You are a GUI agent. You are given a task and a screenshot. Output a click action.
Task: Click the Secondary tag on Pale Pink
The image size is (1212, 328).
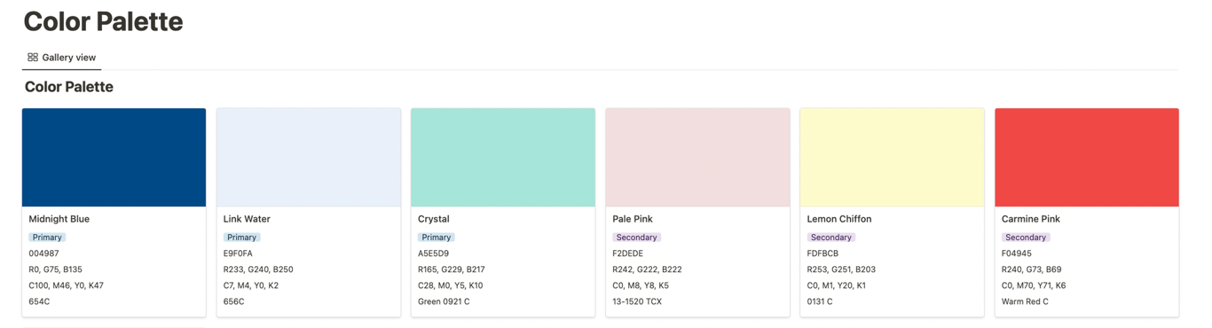(x=636, y=238)
